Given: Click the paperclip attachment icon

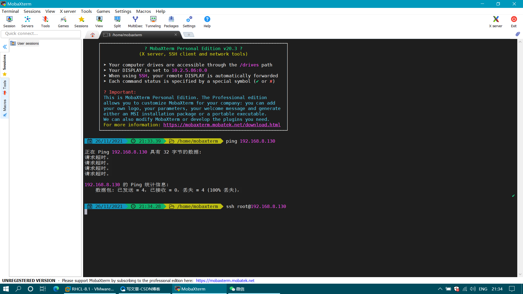Looking at the screenshot, I should 518,34.
